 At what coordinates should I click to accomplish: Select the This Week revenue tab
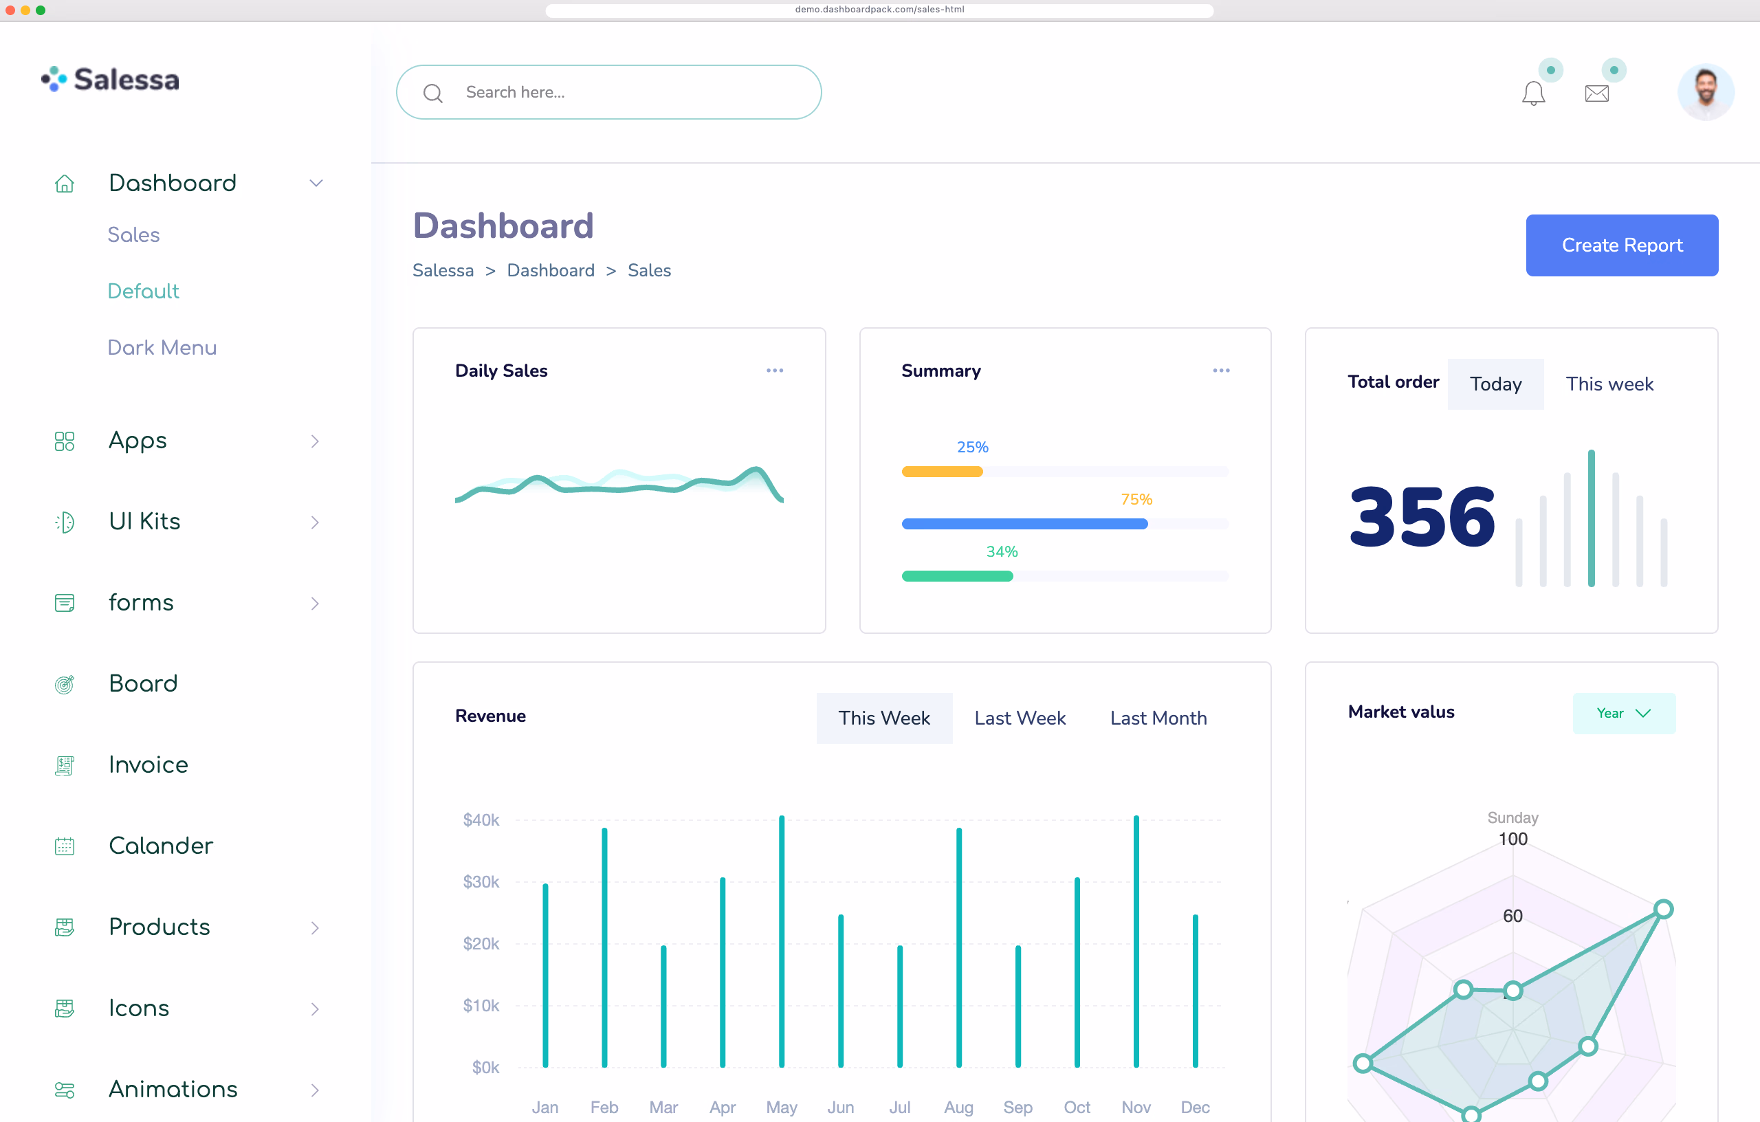pos(883,718)
